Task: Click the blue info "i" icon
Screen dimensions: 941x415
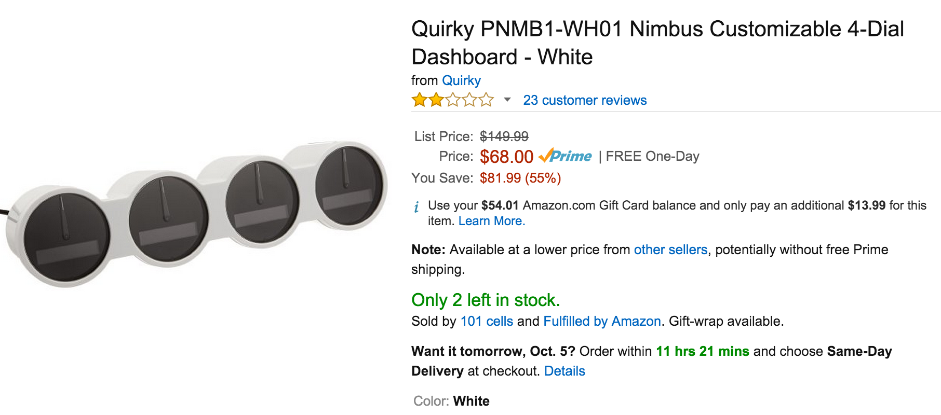Action: point(416,208)
